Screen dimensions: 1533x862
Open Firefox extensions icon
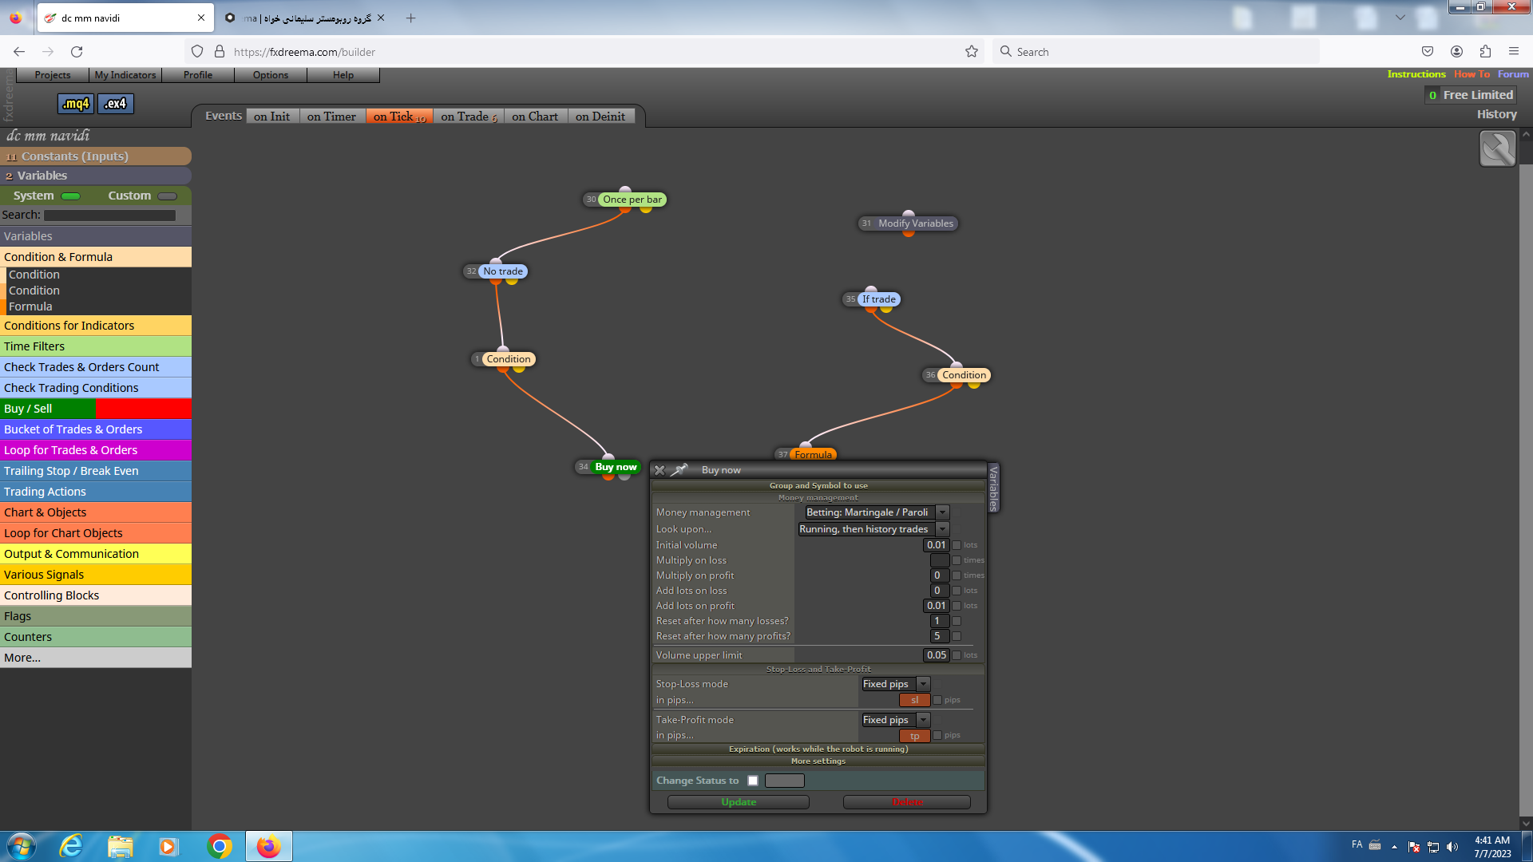[x=1485, y=52]
